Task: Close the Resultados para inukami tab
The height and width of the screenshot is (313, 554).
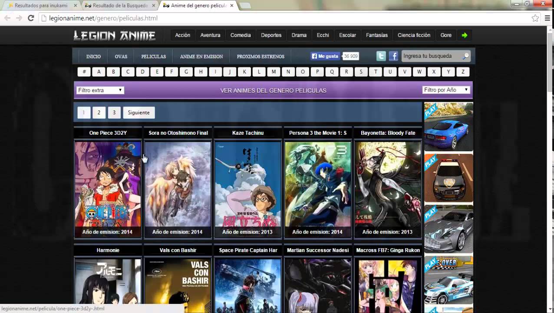Action: tap(76, 6)
